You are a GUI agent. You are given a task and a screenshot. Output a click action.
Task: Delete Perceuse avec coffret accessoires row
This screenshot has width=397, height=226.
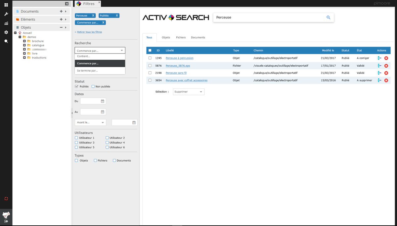coord(386,80)
